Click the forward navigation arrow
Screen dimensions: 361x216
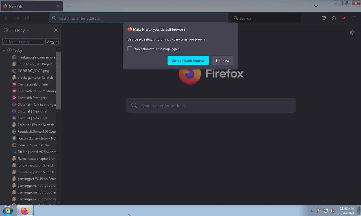[x=17, y=18]
